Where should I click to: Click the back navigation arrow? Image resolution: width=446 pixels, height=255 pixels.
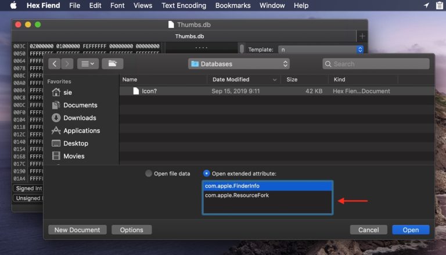point(55,64)
